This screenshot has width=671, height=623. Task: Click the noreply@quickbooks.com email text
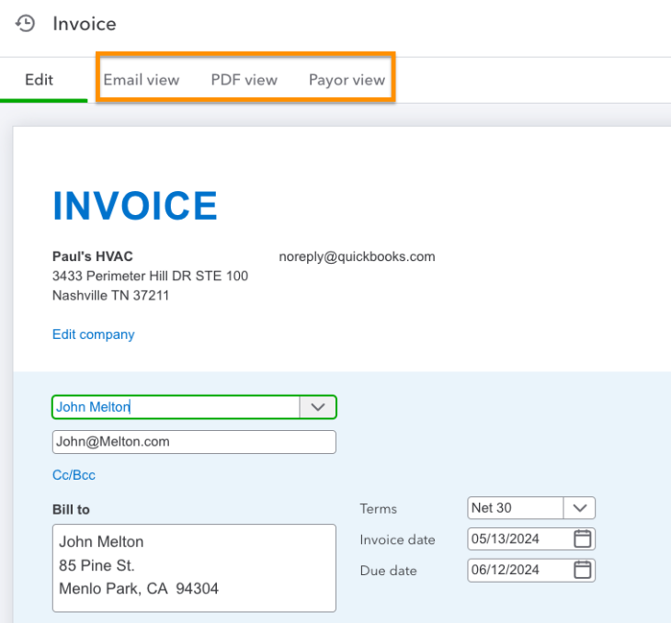coord(357,256)
